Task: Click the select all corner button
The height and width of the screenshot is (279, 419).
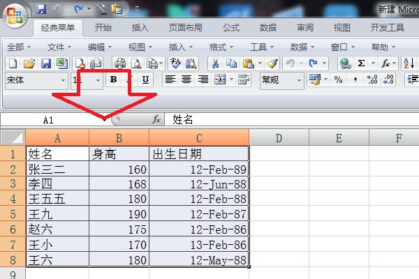Action: click(13, 137)
